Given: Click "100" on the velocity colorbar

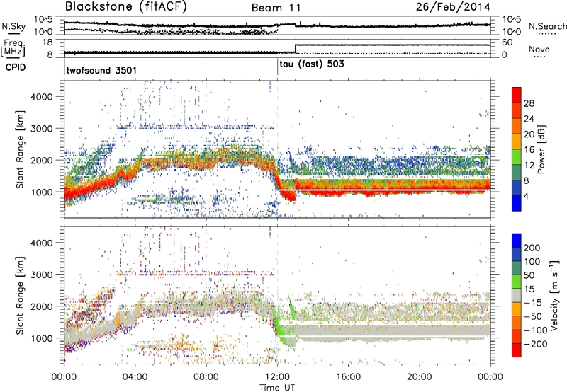Looking at the screenshot, I should 532,262.
